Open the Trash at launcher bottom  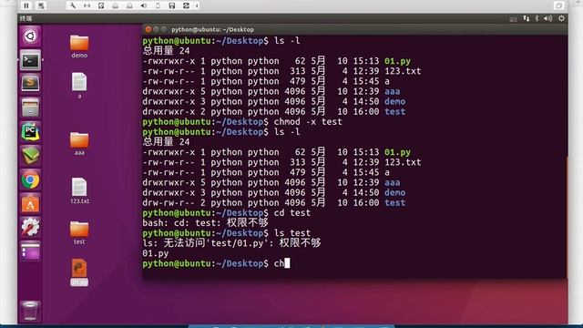click(x=30, y=311)
